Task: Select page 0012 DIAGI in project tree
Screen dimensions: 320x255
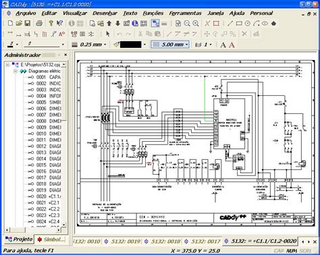Action: click(x=44, y=146)
